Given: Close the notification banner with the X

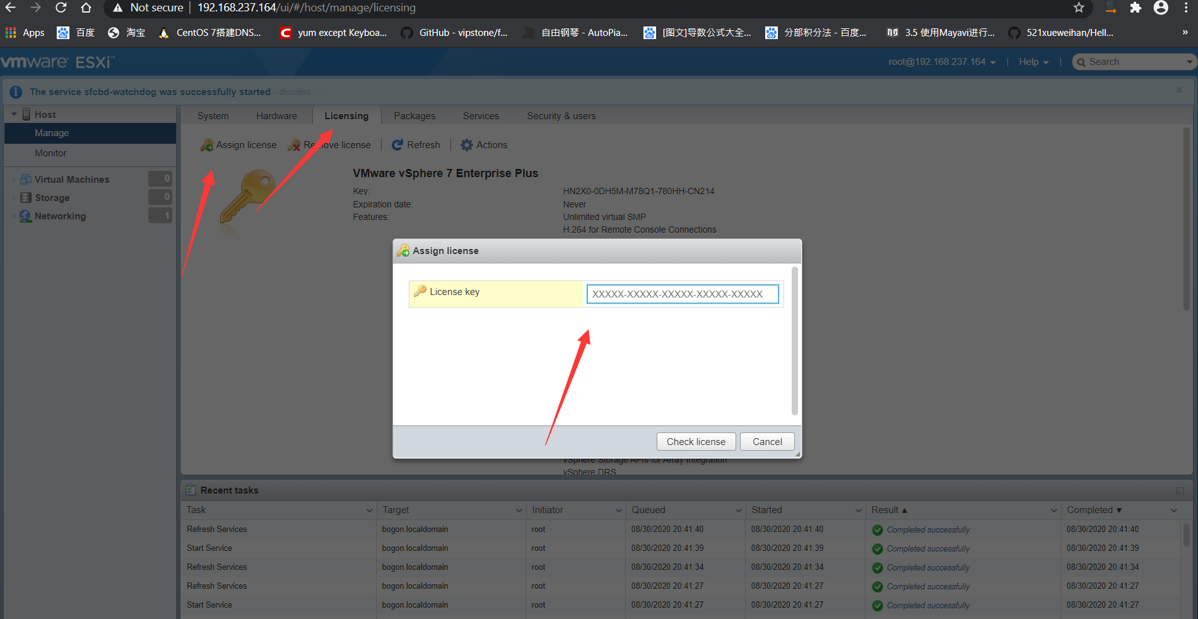Looking at the screenshot, I should [x=1179, y=90].
